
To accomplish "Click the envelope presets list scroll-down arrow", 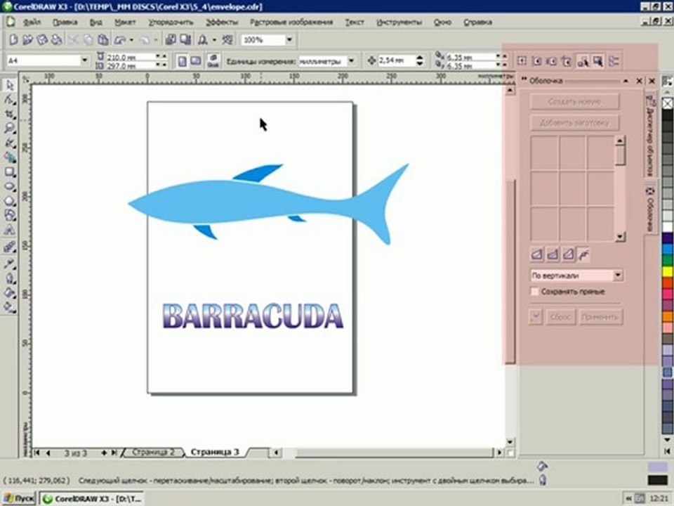I will (619, 236).
